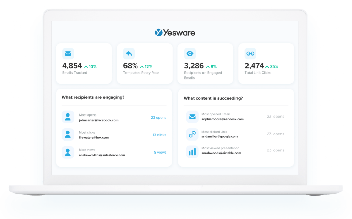Click the green 8% growth figure
Screen dimensions: 352x219
213,67
